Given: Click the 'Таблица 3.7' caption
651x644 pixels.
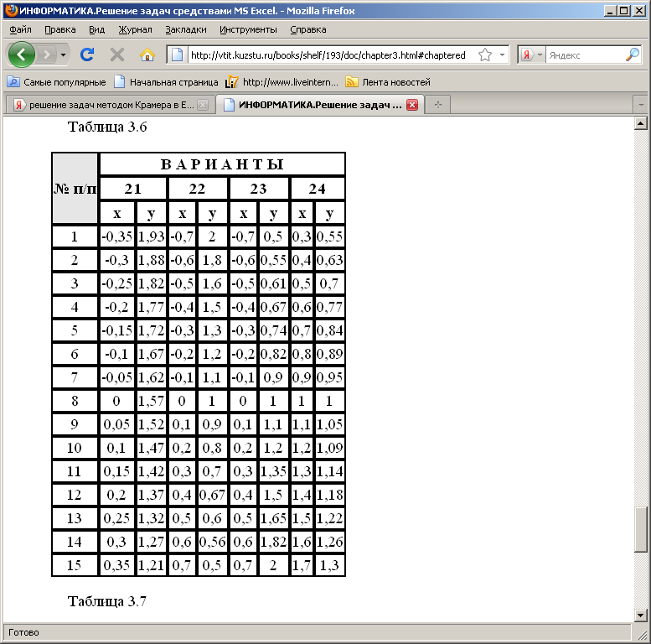Looking at the screenshot, I should [107, 600].
